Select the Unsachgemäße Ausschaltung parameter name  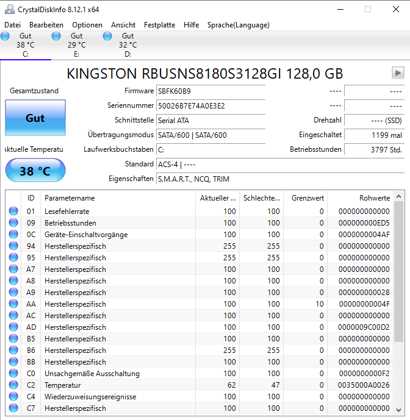point(92,374)
